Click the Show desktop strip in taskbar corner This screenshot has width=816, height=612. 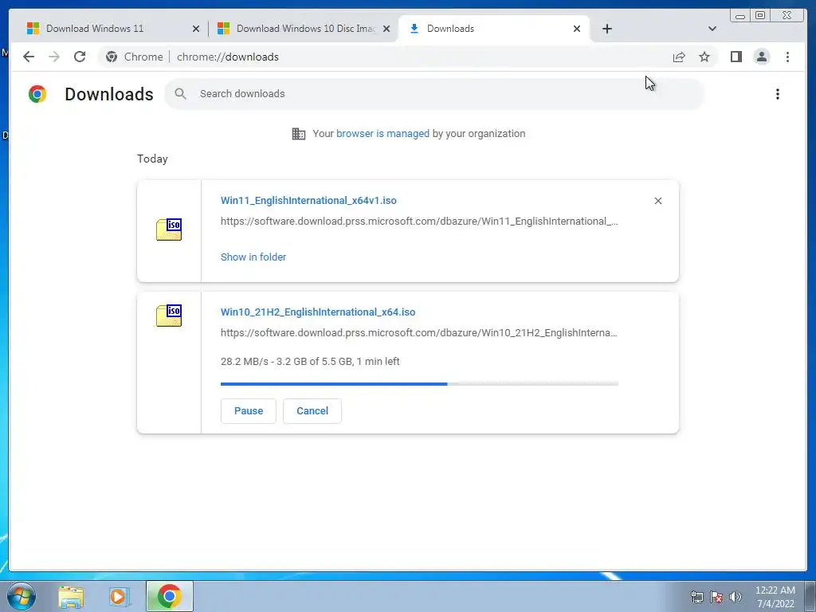pos(810,596)
